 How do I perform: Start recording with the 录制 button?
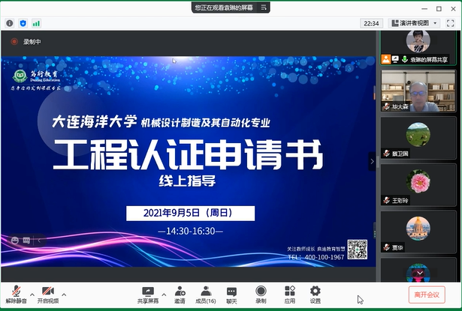[261, 293]
